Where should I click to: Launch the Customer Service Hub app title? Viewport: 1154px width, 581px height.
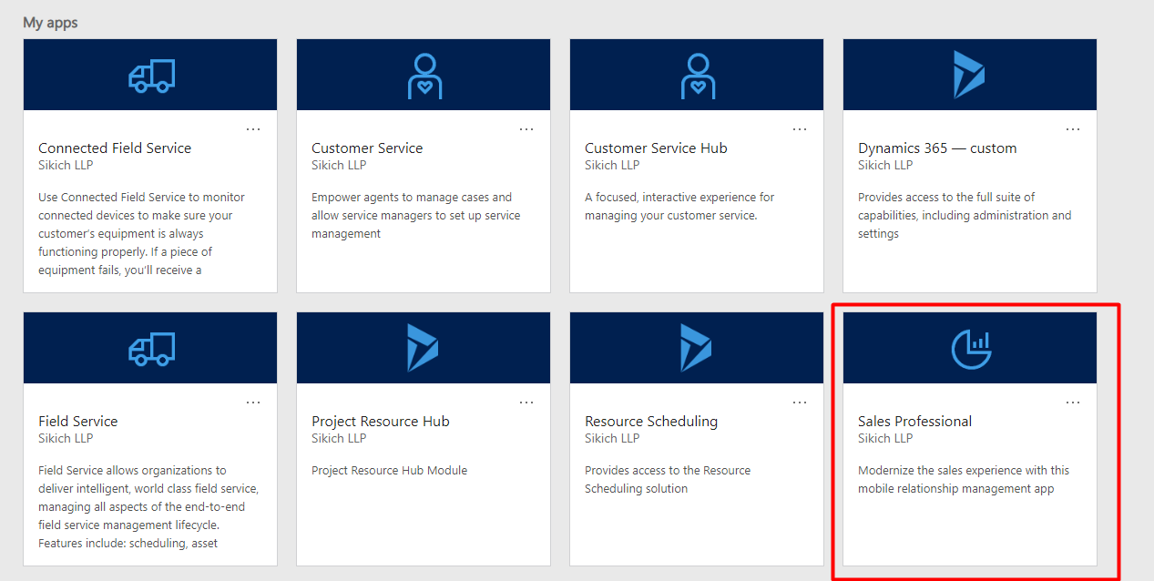[656, 148]
